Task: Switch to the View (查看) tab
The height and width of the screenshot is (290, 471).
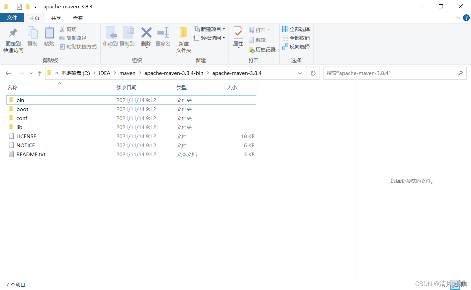Action: [78, 18]
